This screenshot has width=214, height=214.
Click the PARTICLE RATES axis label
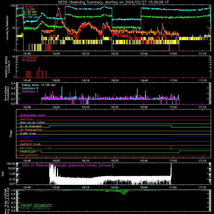click(x=7, y=67)
